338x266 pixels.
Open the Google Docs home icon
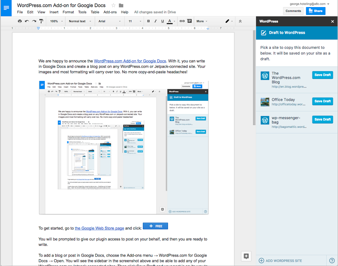click(x=6, y=8)
